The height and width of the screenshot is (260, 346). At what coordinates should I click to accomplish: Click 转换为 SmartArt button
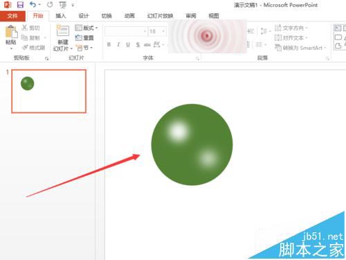pos(300,48)
